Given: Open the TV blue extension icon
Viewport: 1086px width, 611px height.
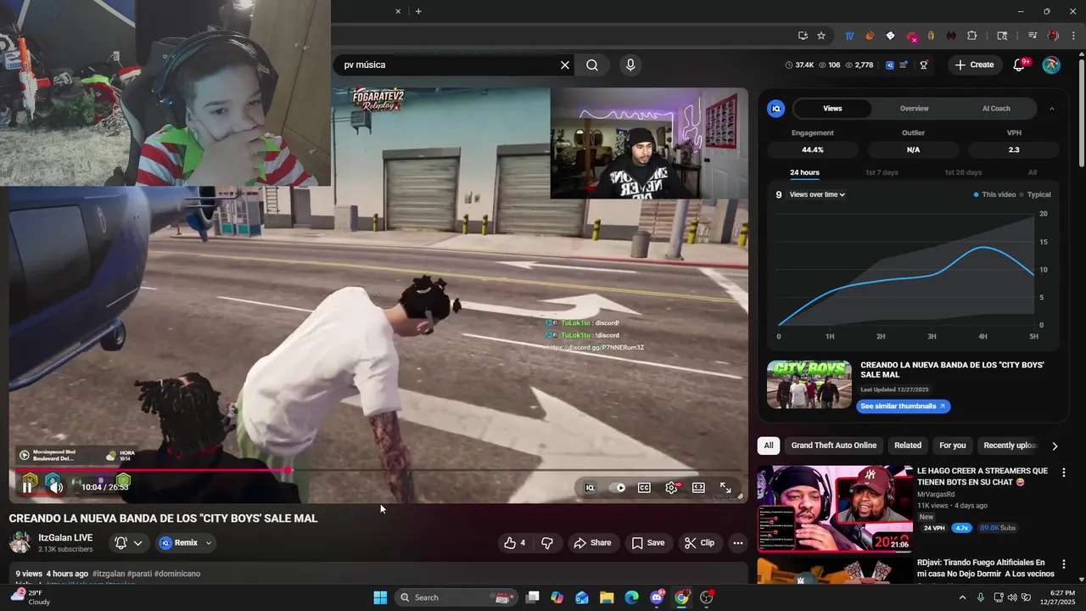Looking at the screenshot, I should point(849,36).
